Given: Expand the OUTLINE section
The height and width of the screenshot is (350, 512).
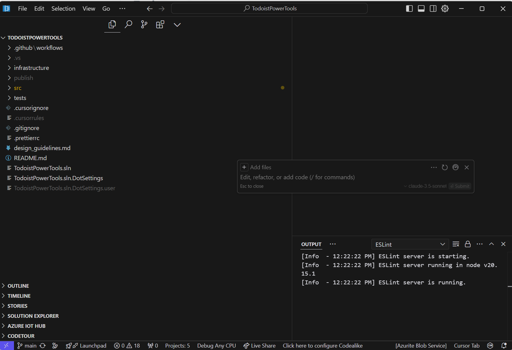Looking at the screenshot, I should coord(146,286).
